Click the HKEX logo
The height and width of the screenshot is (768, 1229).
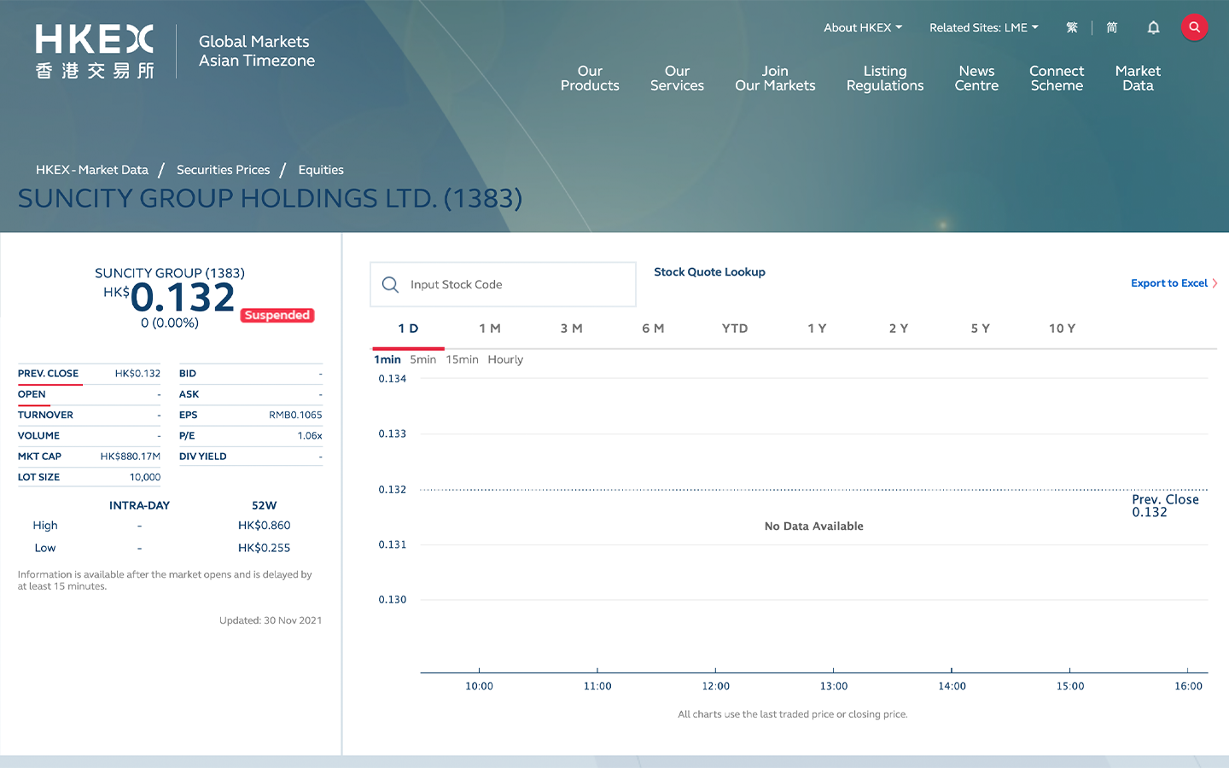[95, 51]
